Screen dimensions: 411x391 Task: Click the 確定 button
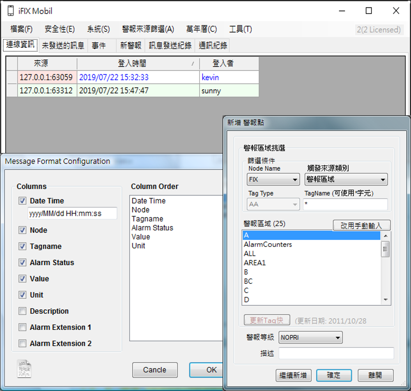pyautogui.click(x=333, y=375)
